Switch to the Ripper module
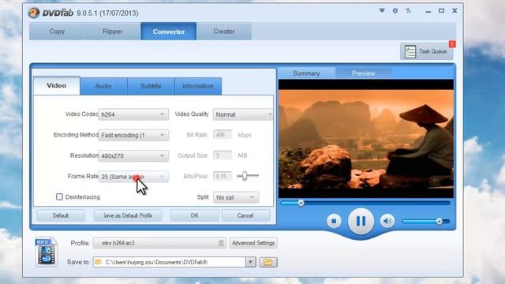This screenshot has height=284, width=505. (x=113, y=32)
